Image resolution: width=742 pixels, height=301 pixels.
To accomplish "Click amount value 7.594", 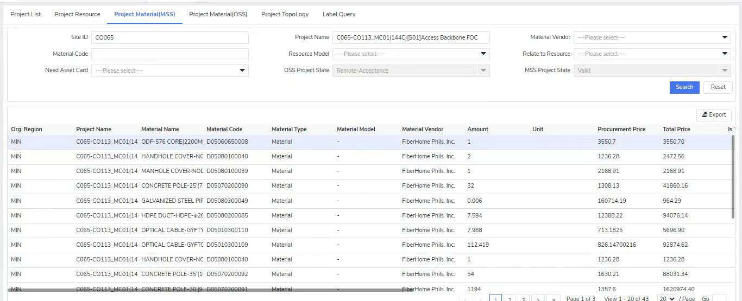I will pos(475,216).
